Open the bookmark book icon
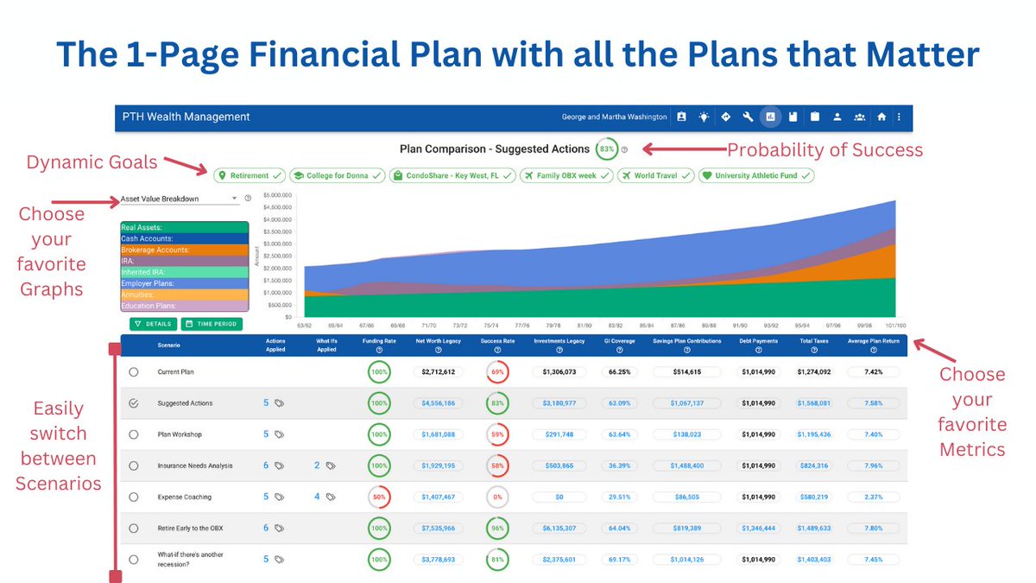1036x583 pixels. pos(793,117)
